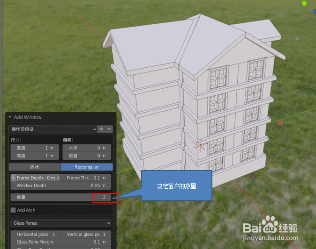Click the green Y axis gizmo dot
This screenshot has width=316, height=249.
coord(304,3)
